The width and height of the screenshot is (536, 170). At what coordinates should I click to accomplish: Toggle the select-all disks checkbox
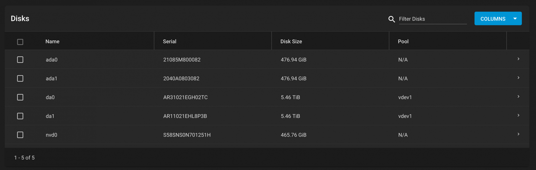click(x=20, y=42)
